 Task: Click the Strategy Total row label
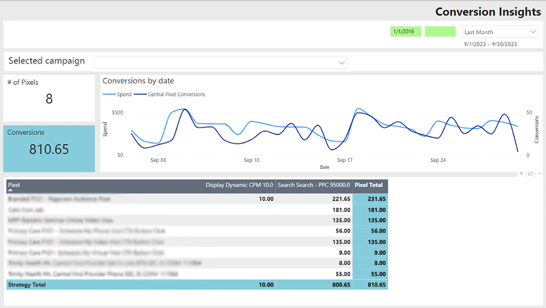coord(27,285)
